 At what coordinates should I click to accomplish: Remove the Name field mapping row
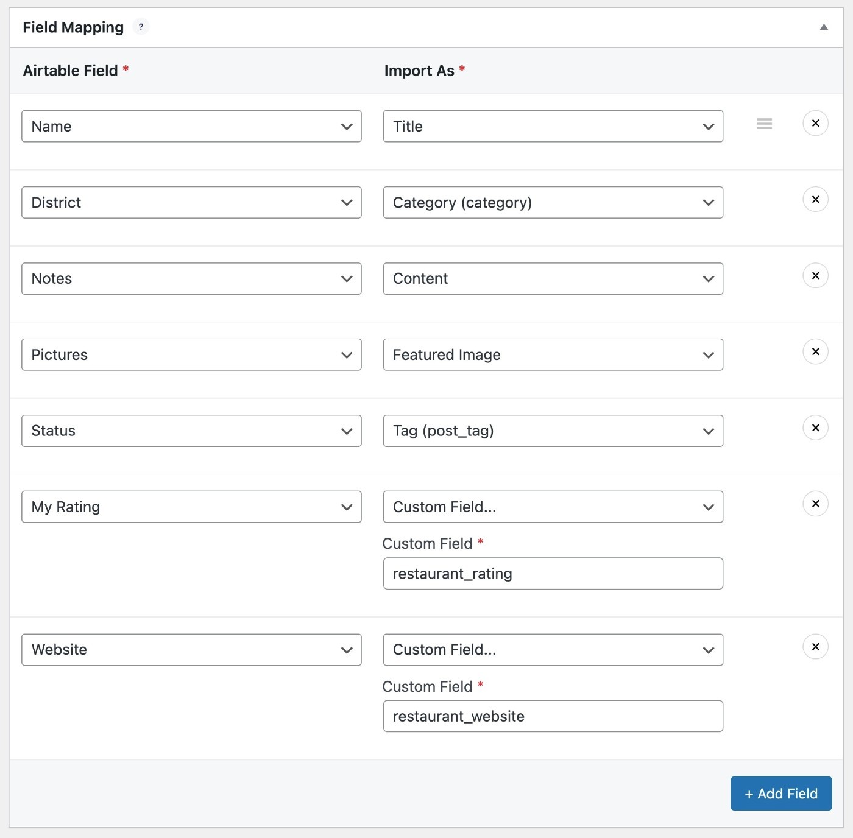coord(815,123)
